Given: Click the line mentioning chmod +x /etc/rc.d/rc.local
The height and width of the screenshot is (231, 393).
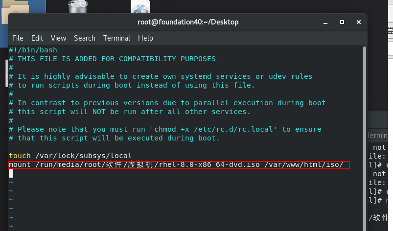Looking at the screenshot, I should 165,129.
